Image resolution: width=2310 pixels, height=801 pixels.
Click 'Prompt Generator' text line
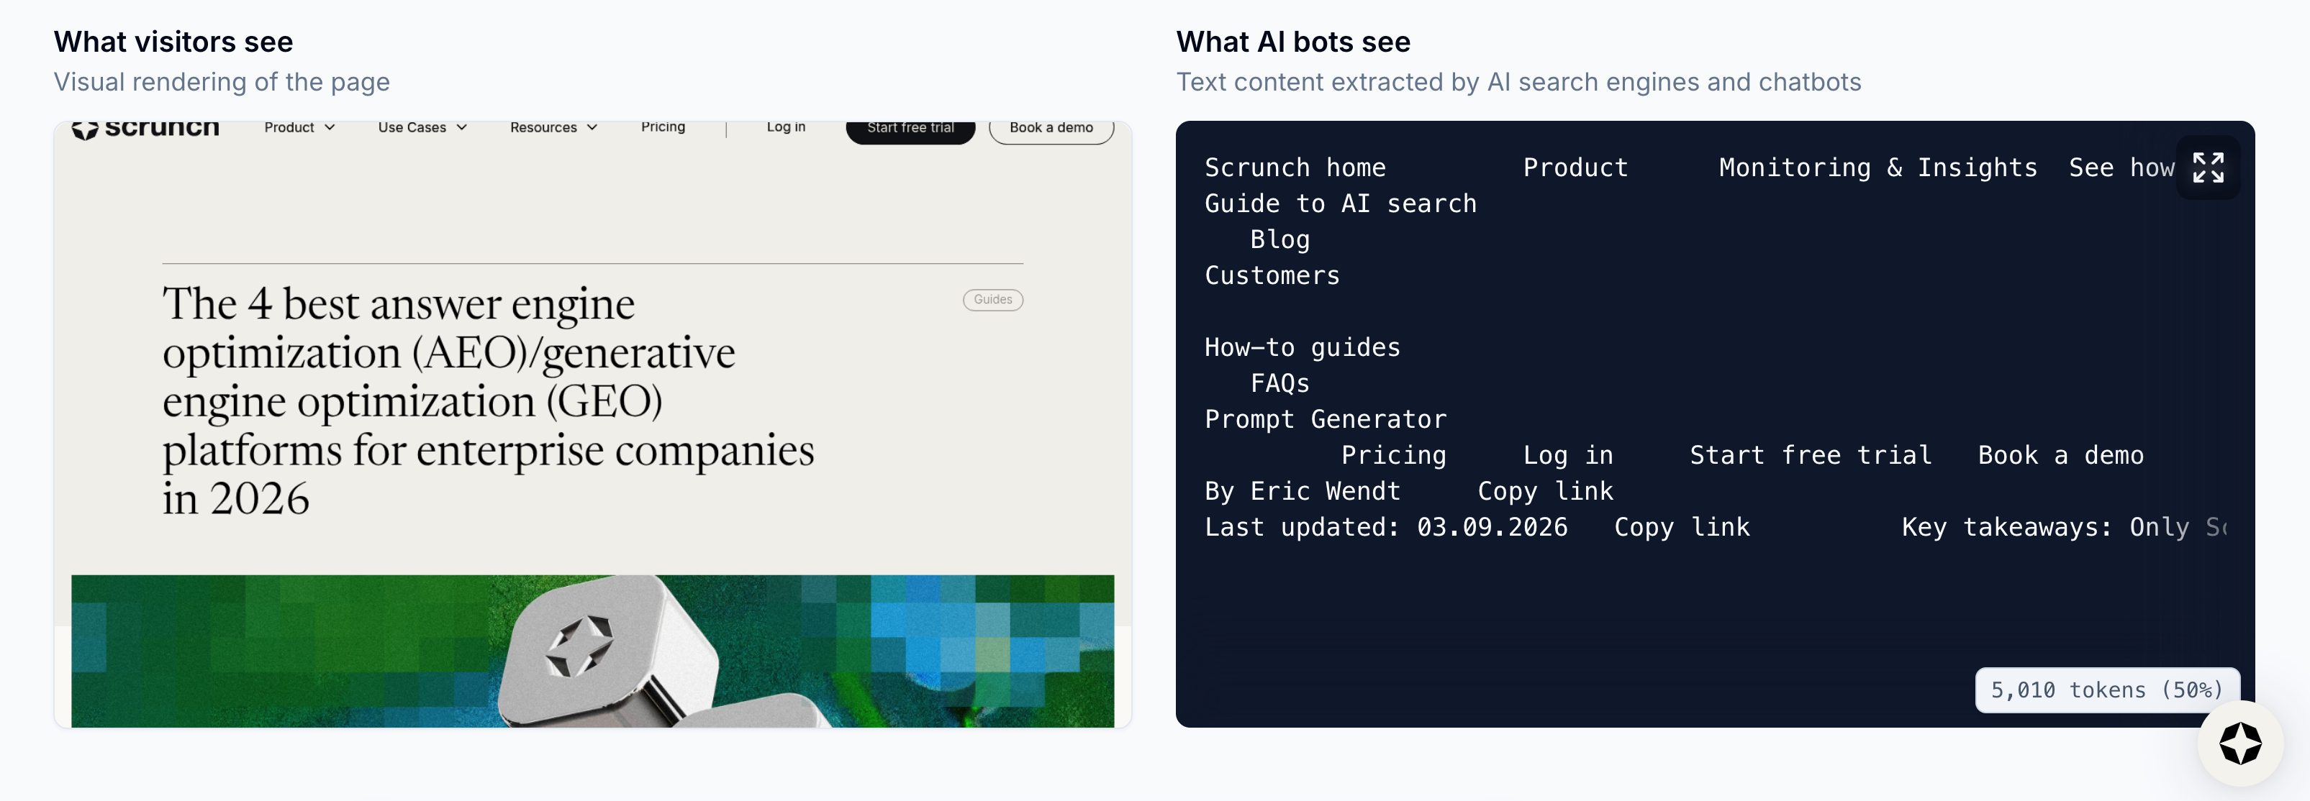tap(1326, 418)
